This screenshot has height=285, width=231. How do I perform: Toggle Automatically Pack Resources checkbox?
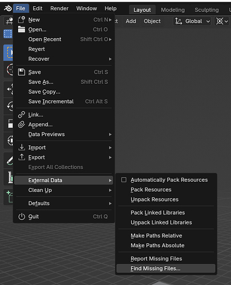pos(124,180)
